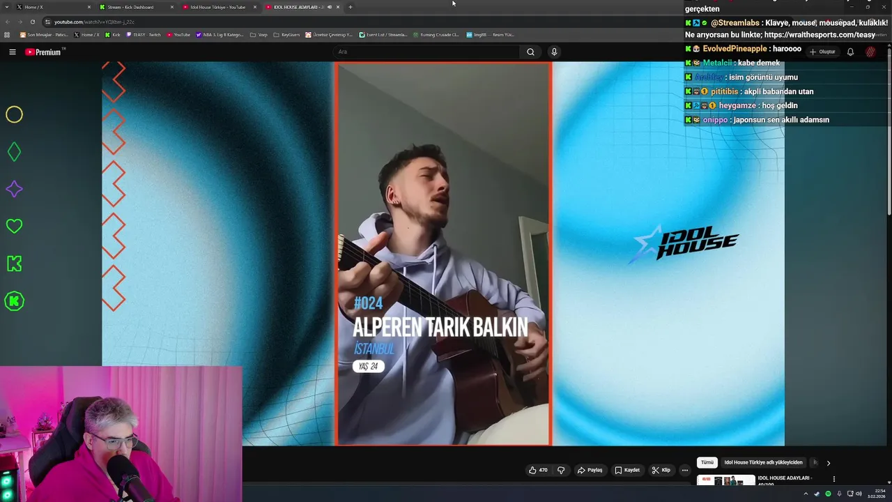892x502 pixels.
Task: Focus the YouTube search field
Action: coord(426,52)
